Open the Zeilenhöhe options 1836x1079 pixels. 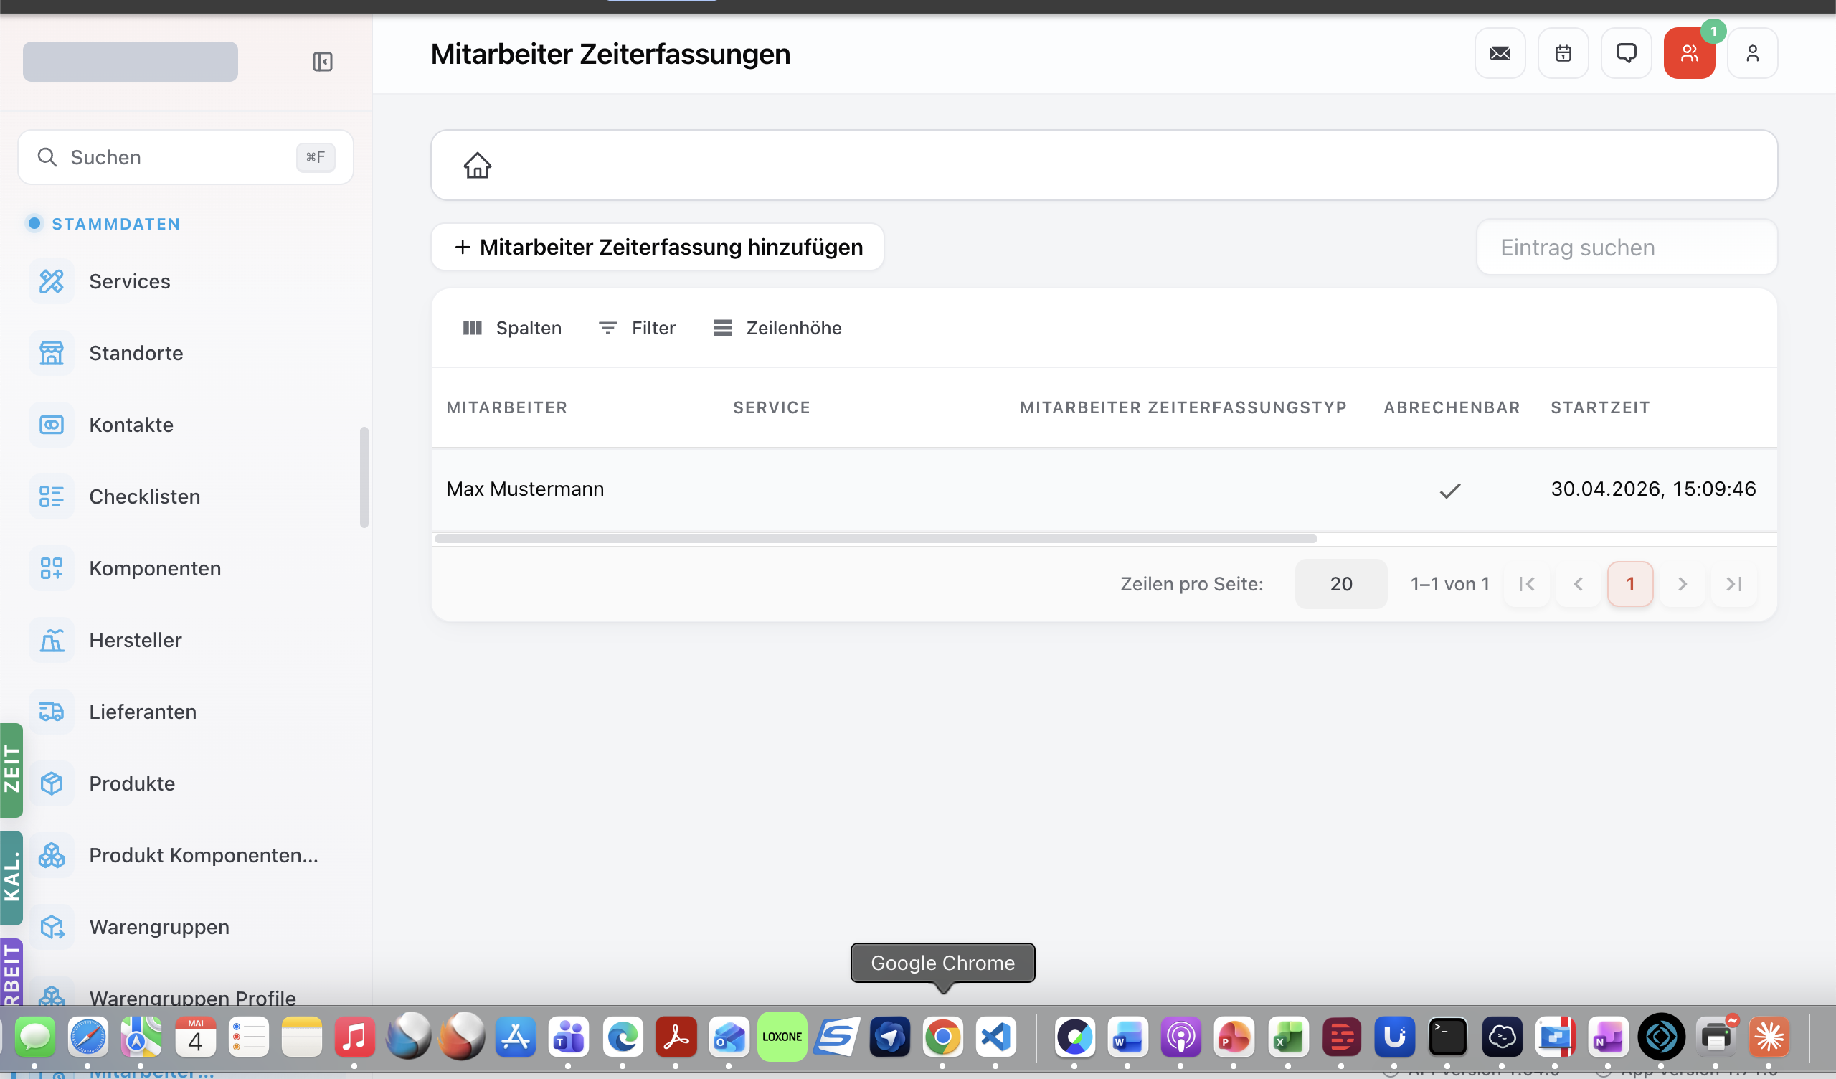[x=777, y=328]
